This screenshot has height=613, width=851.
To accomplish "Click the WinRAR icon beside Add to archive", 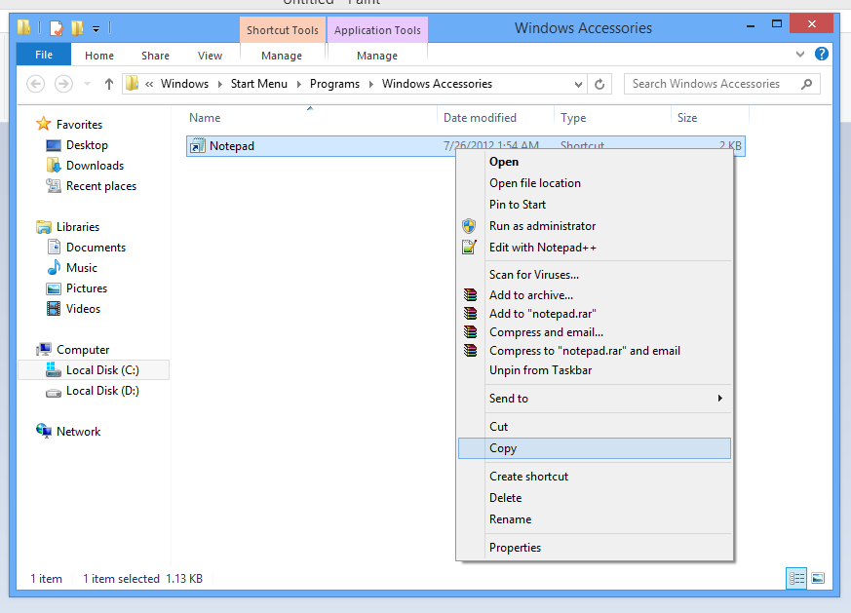I will (470, 295).
